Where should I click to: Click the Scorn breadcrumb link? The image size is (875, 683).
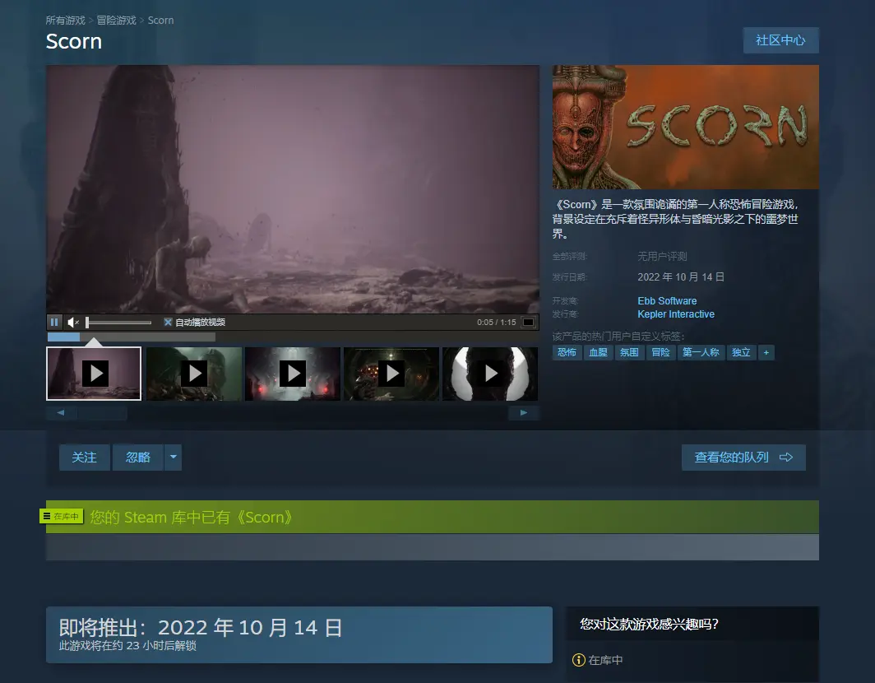160,20
